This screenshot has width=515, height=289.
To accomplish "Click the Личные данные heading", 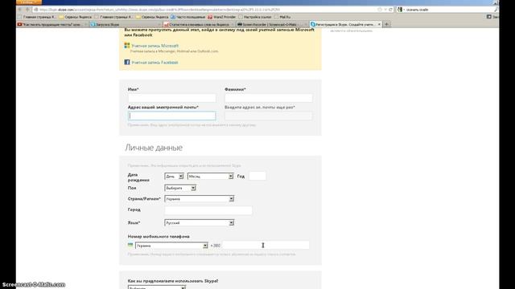I will 154,148.
